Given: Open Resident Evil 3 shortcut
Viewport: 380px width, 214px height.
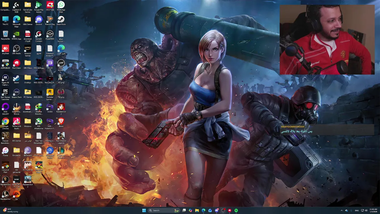Looking at the screenshot, I should [5, 182].
